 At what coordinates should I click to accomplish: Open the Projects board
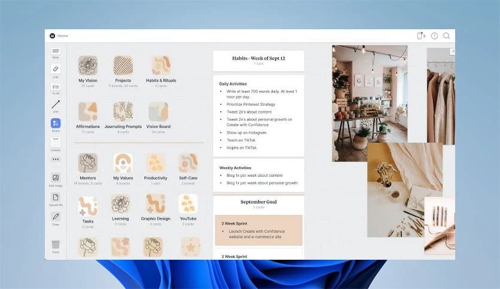click(x=123, y=66)
